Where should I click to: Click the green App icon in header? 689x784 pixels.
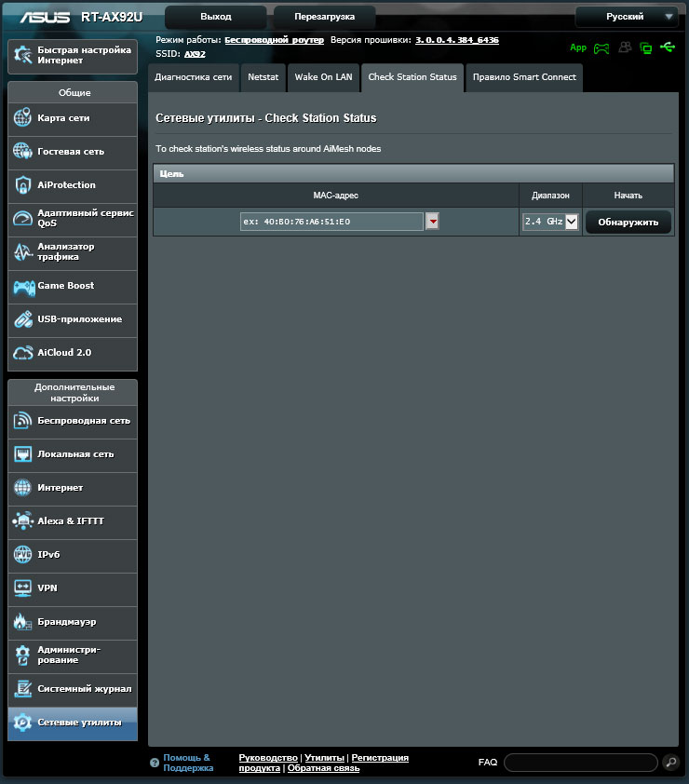click(x=578, y=47)
